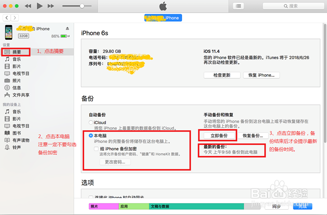Click the rewind playback button
The width and height of the screenshot is (327, 215).
28,6
